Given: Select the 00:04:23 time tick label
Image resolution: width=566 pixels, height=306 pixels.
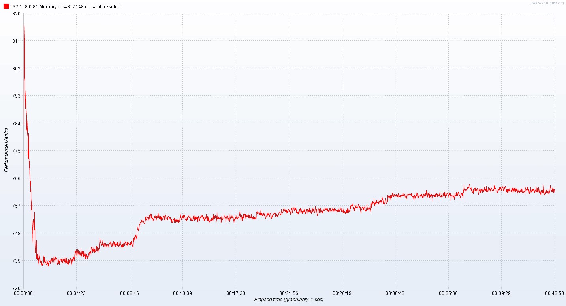Looking at the screenshot, I should (x=77, y=293).
